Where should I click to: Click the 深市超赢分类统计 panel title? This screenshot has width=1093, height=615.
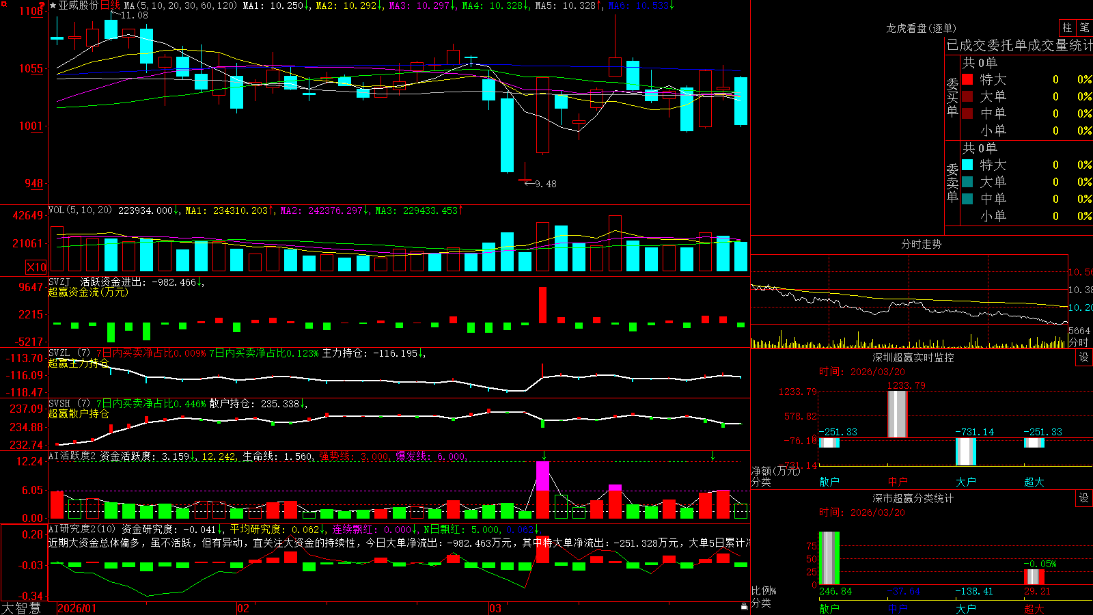pos(913,498)
